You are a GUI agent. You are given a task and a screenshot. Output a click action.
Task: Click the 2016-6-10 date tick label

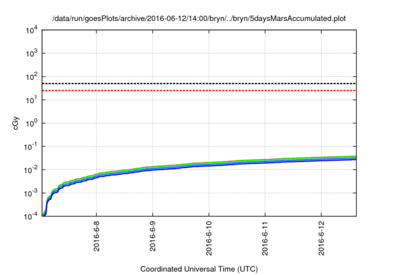(209, 238)
